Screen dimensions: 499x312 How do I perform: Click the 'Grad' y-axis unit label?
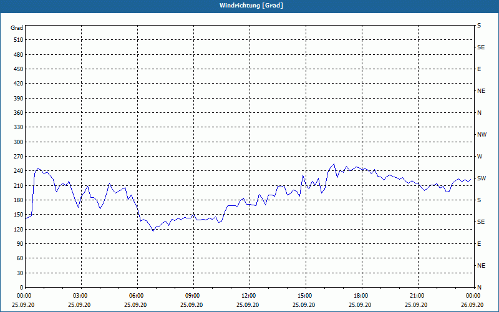pos(17,28)
